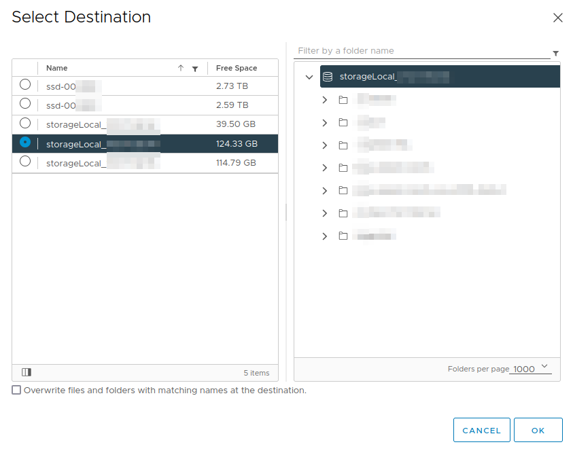The image size is (573, 453).
Task: Click the OK button
Action: (x=538, y=430)
